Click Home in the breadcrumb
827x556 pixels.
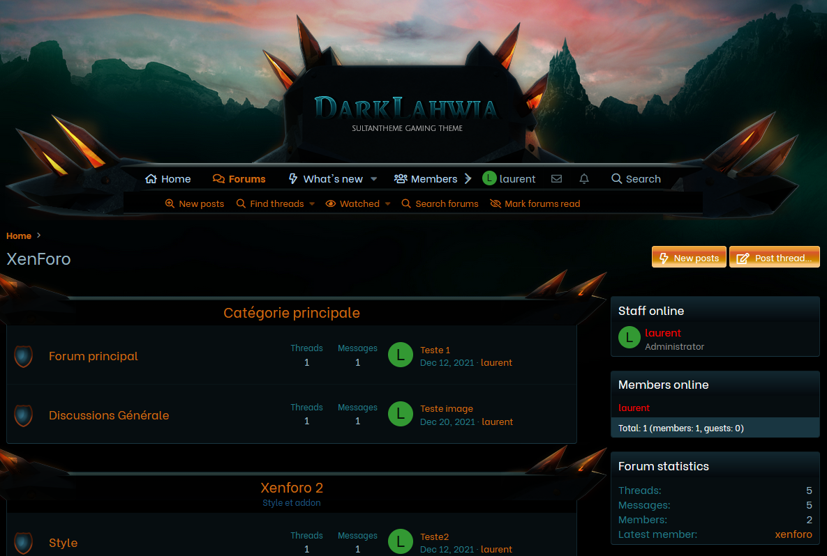(x=19, y=236)
